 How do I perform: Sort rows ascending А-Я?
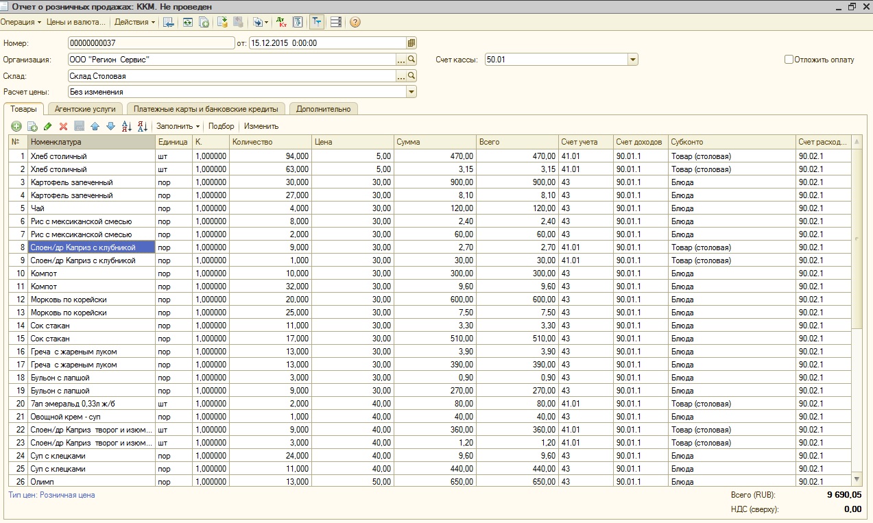(126, 126)
